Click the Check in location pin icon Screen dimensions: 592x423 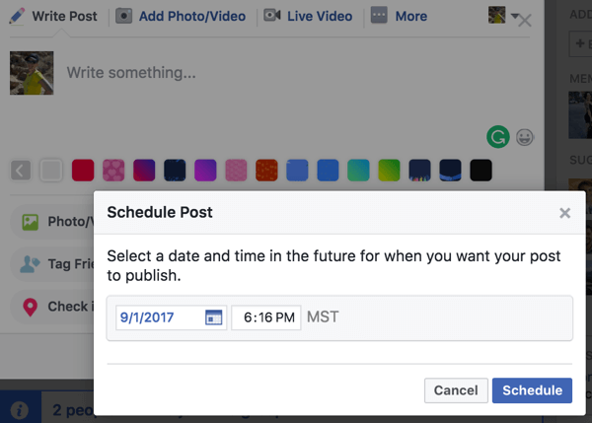[x=31, y=308]
